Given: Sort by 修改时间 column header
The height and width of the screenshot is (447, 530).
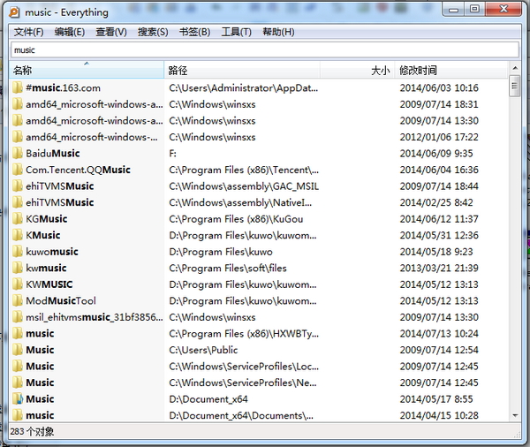Looking at the screenshot, I should (418, 71).
